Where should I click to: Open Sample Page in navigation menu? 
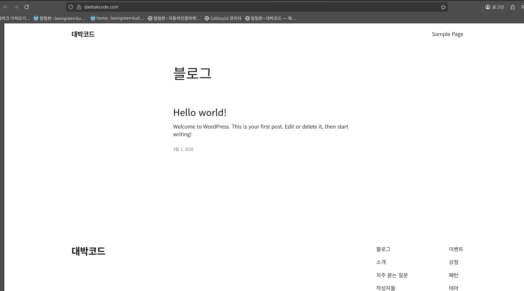click(447, 34)
